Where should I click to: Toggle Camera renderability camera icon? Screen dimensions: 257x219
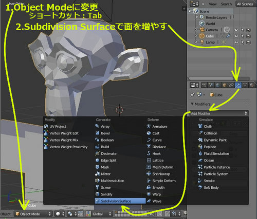click(248, 30)
